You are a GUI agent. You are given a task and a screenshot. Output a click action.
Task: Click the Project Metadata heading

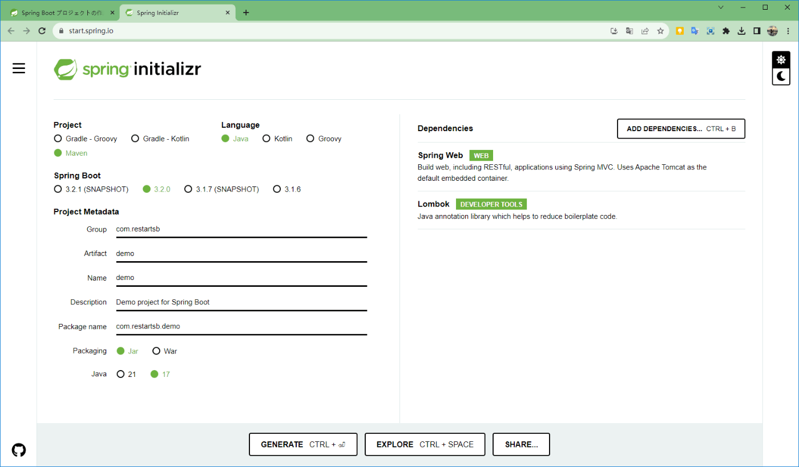click(86, 212)
